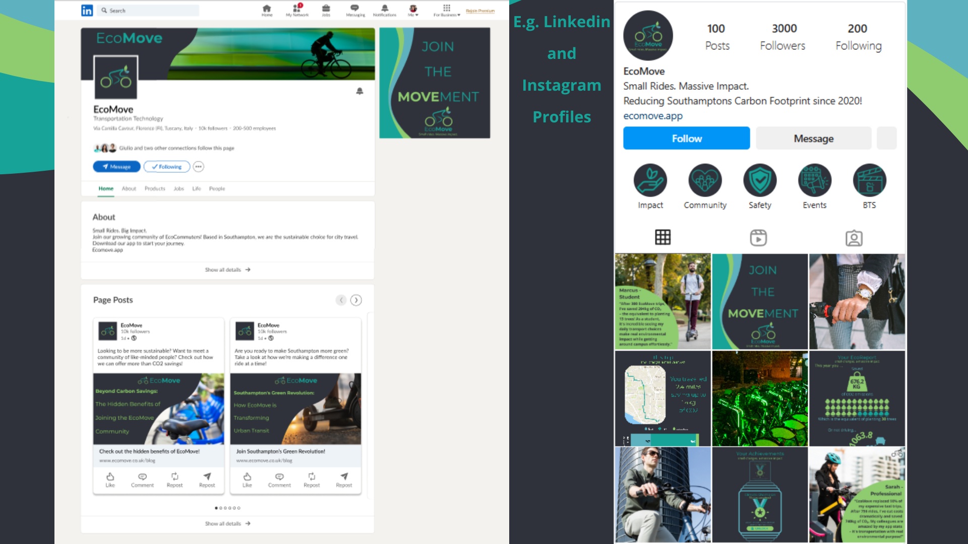Send a Message to EcoMove on LinkedIn
The height and width of the screenshot is (544, 968).
click(x=116, y=167)
